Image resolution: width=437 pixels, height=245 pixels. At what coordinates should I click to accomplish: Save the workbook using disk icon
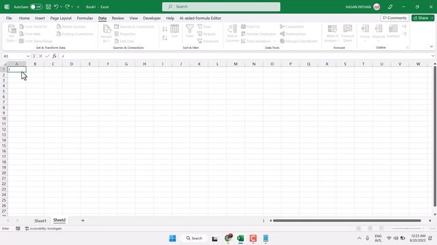coord(48,7)
